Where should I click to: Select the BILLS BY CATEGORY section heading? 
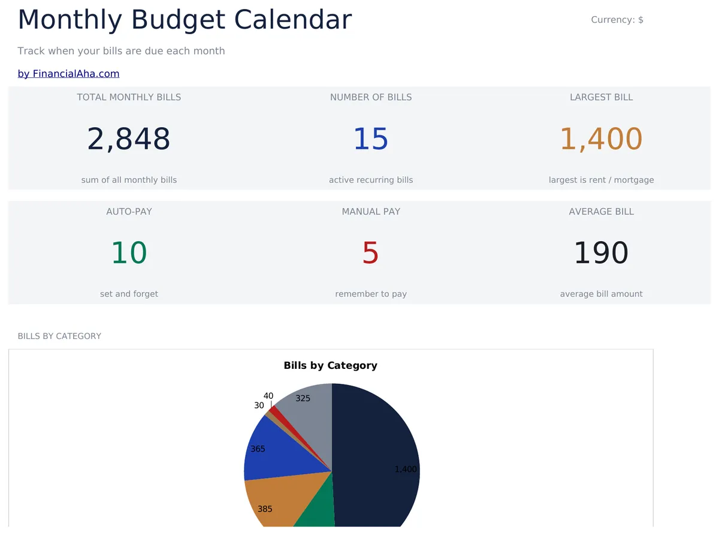(59, 336)
